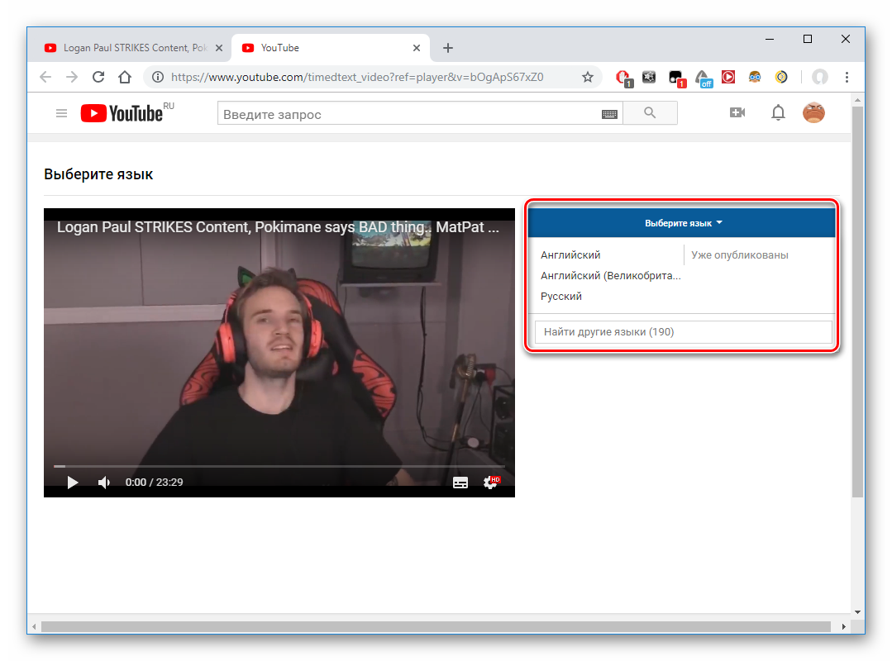
Task: Open the account avatar menu
Action: pos(813,113)
